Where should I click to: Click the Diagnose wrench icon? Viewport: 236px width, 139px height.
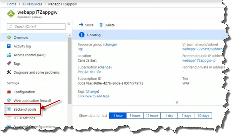click(x=9, y=72)
